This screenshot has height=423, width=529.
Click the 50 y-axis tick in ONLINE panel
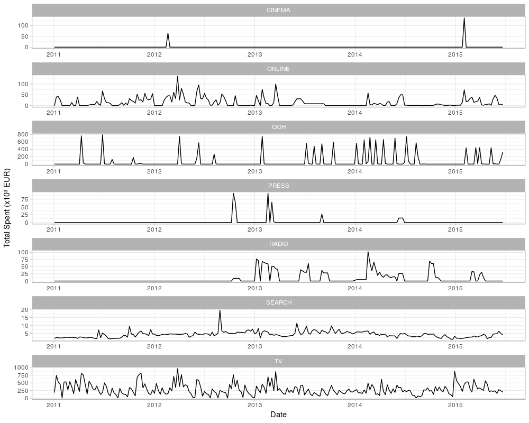pyautogui.click(x=25, y=95)
